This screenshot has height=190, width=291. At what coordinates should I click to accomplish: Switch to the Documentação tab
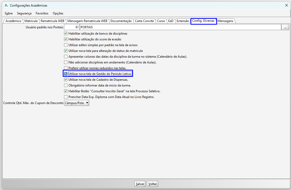pos(121,21)
